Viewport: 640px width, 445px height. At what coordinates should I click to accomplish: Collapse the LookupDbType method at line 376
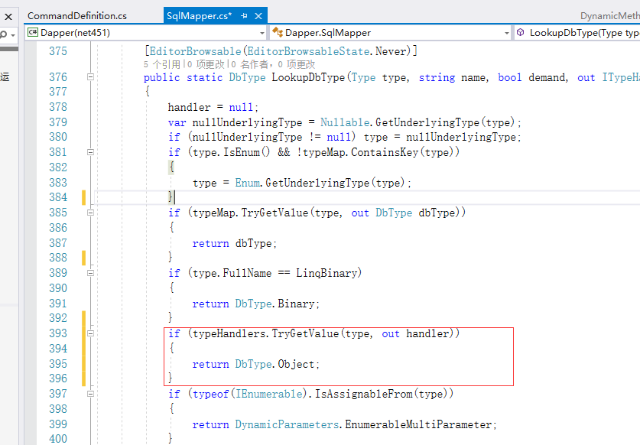point(91,76)
